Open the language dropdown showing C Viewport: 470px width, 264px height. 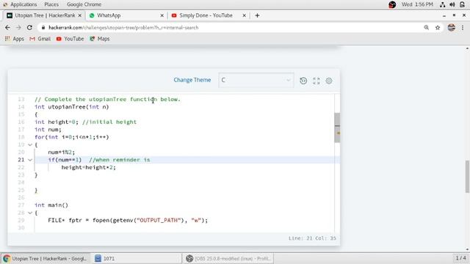point(256,80)
